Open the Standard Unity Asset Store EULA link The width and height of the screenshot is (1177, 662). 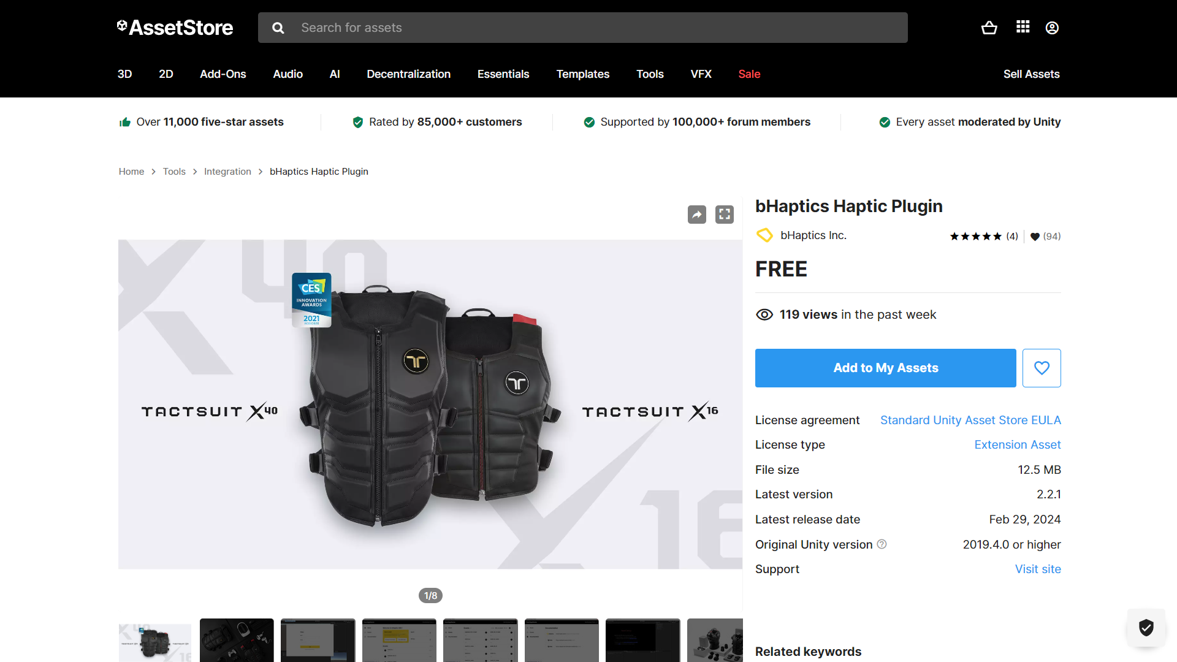coord(970,419)
